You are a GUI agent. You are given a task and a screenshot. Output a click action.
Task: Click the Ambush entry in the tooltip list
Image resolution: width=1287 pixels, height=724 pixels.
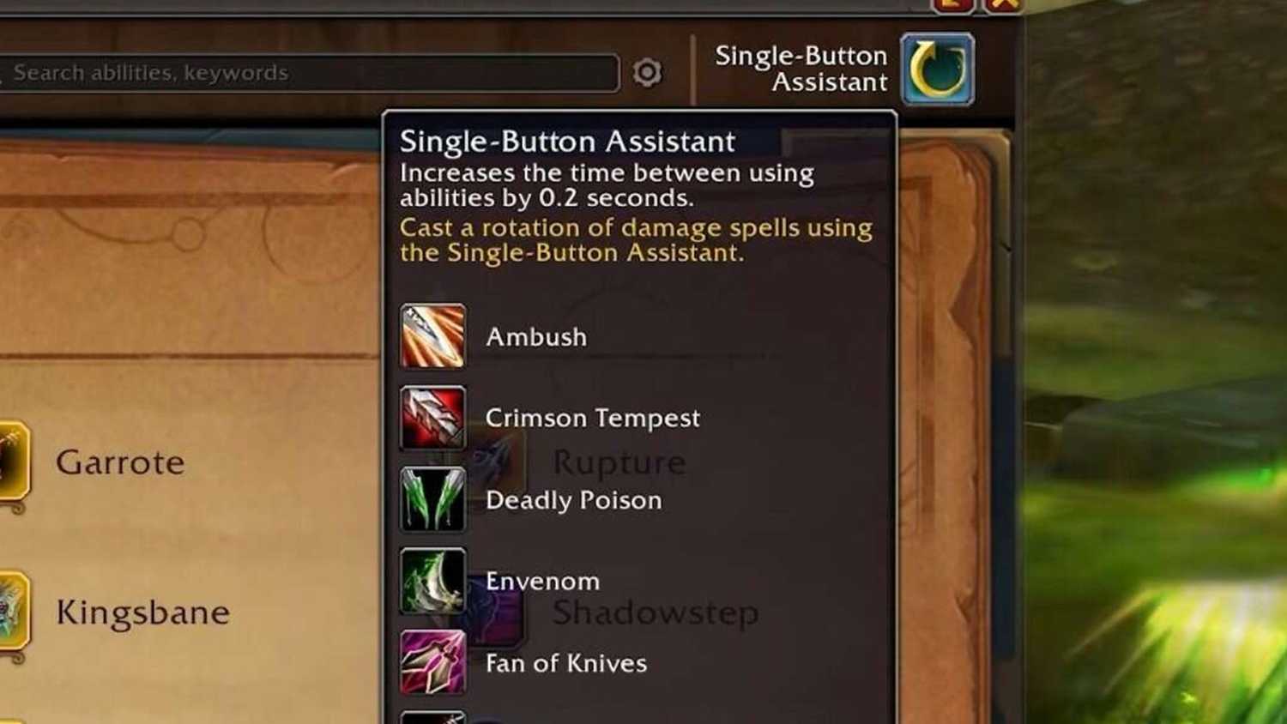point(536,336)
